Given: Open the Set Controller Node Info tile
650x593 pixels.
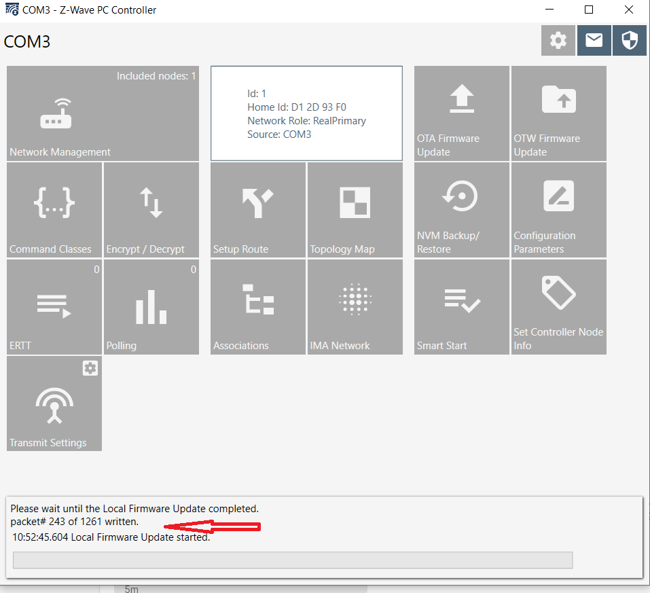Looking at the screenshot, I should (559, 307).
